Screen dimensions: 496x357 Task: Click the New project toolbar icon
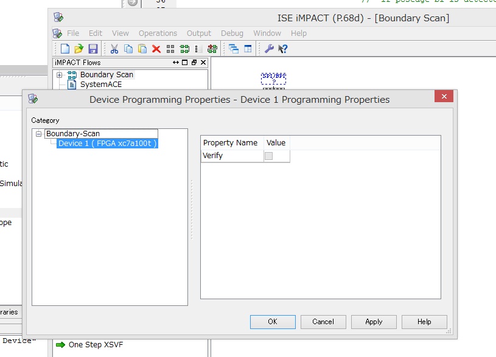(65, 49)
